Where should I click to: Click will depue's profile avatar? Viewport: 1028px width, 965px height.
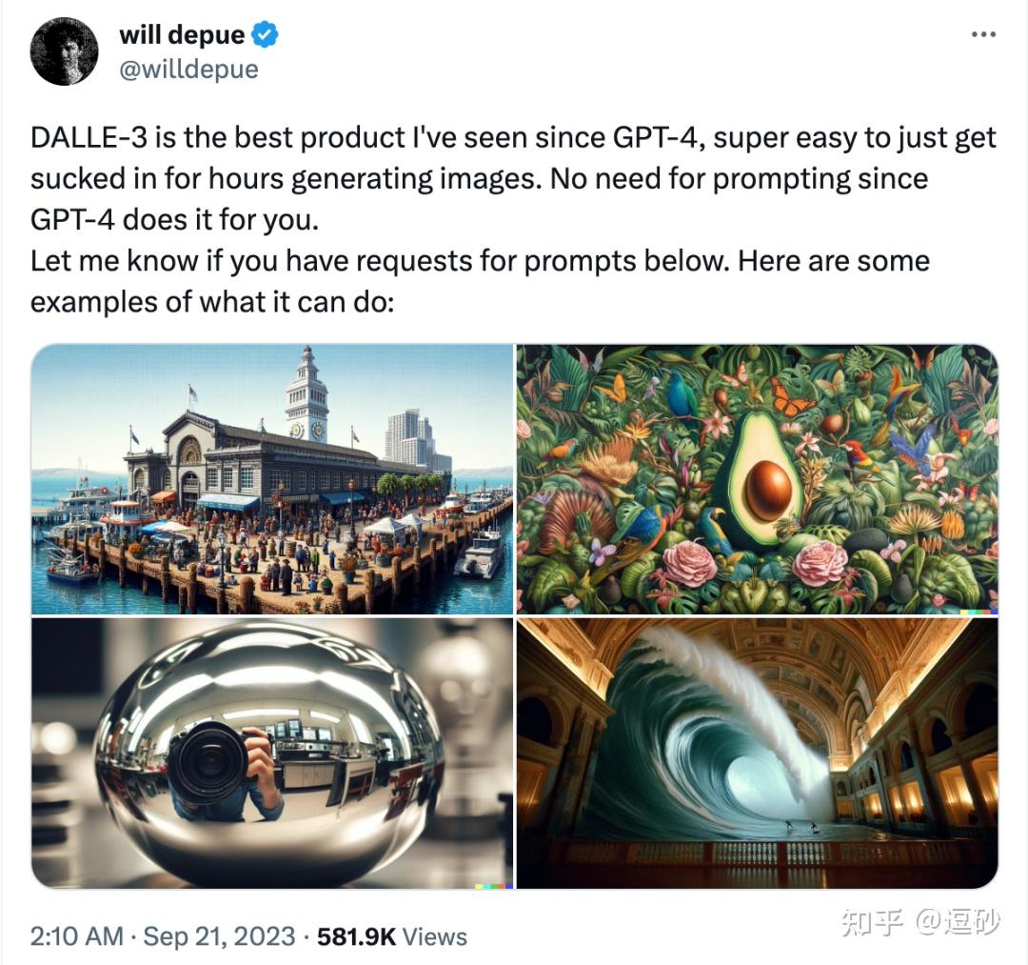tap(65, 51)
